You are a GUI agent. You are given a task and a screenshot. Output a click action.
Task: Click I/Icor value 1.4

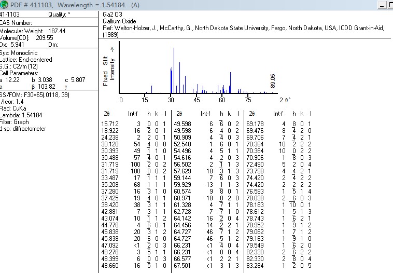[19, 102]
